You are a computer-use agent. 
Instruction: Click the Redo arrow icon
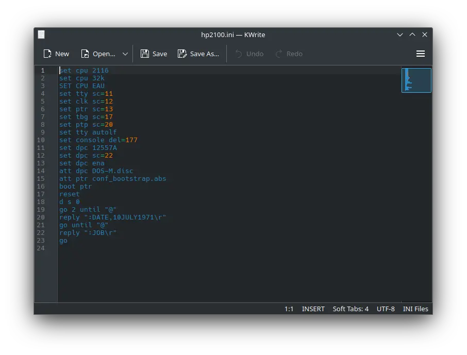point(279,54)
